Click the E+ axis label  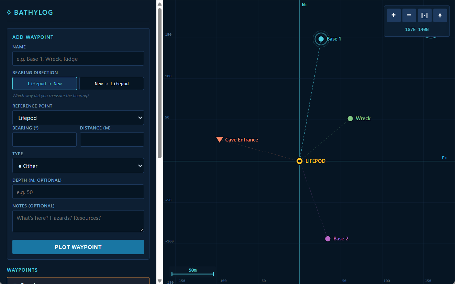click(x=445, y=158)
